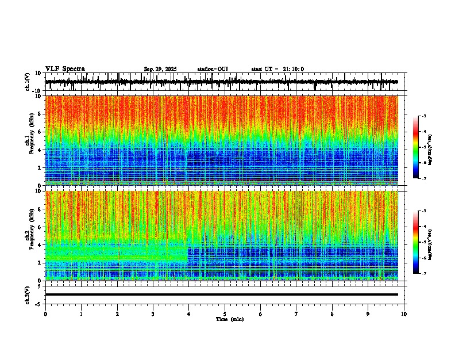Click the ch.1 colorbar 'log(PSD)' label

tap(430, 150)
